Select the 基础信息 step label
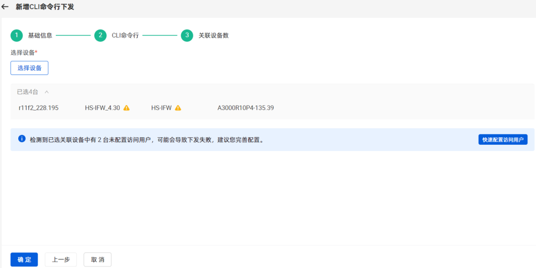This screenshot has height=268, width=536. coord(40,35)
